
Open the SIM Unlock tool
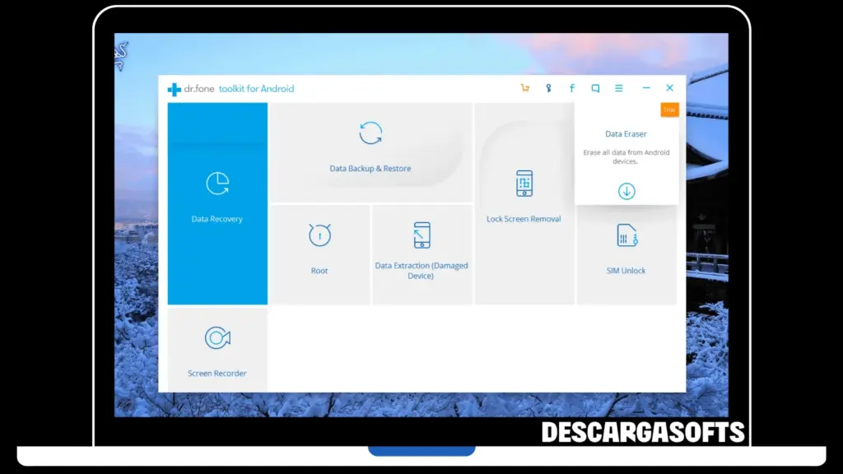pos(626,251)
